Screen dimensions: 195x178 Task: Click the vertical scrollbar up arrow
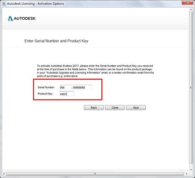(x=191, y=10)
